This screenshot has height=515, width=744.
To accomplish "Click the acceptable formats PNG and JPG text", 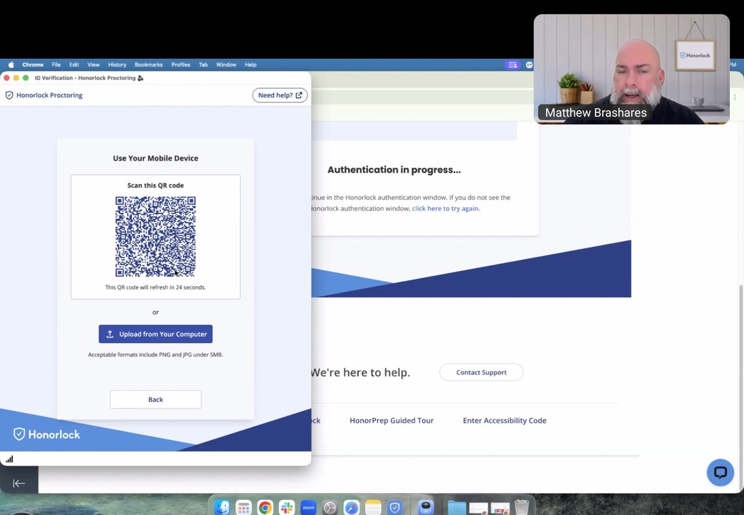I will click(x=156, y=355).
